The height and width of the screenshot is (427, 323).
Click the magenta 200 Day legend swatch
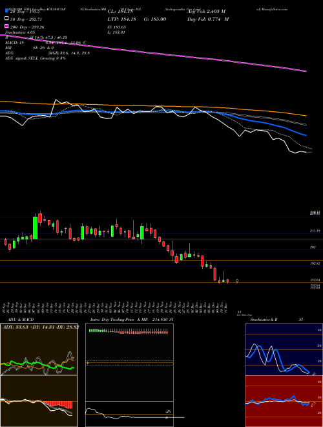click(7, 27)
